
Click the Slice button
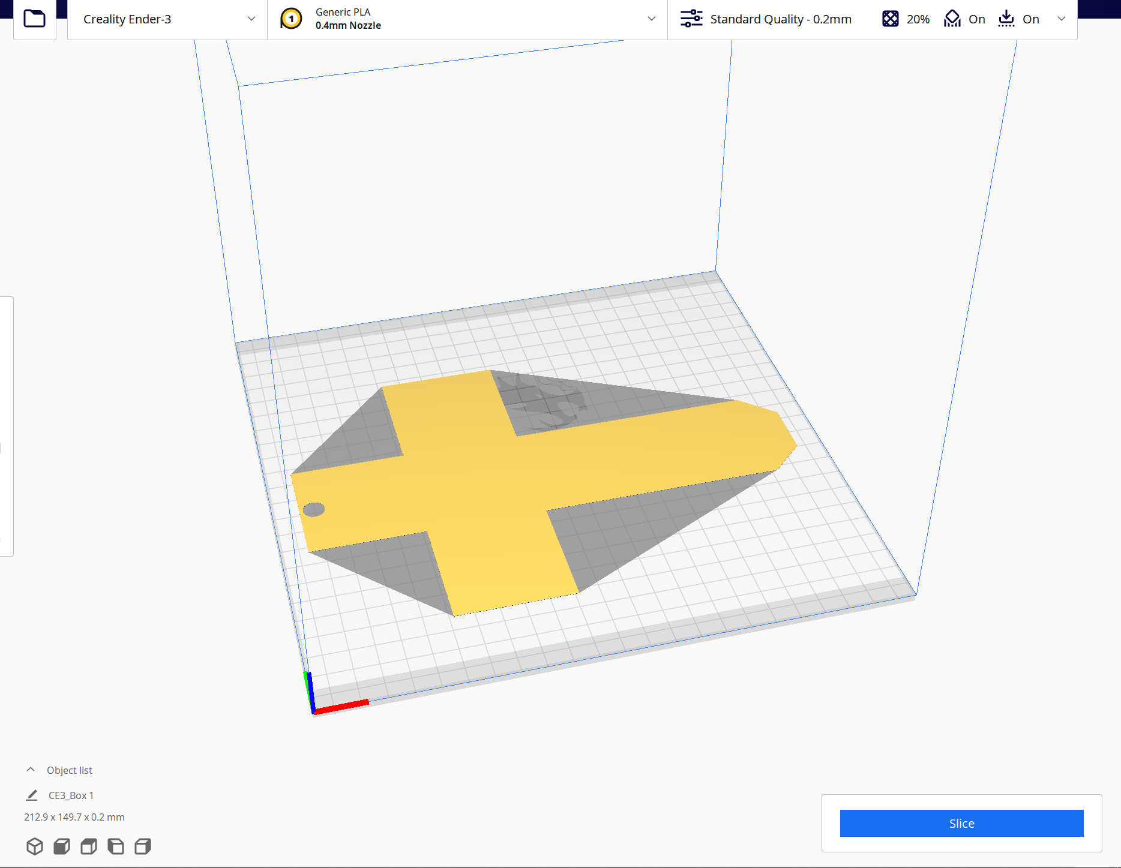point(961,823)
